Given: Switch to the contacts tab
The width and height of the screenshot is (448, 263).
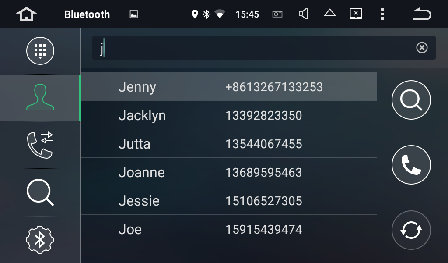Looking at the screenshot, I should pos(40,98).
